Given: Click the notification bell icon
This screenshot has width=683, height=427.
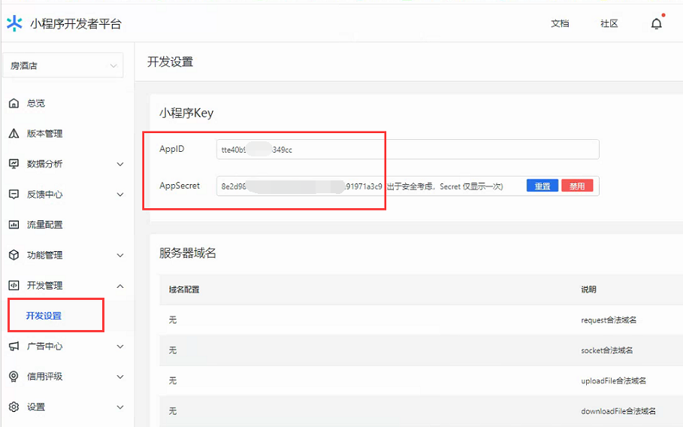Looking at the screenshot, I should pos(656,24).
